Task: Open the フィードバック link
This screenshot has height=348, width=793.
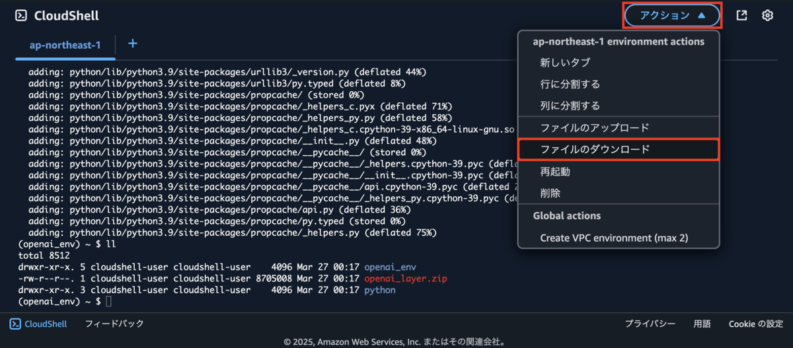Action: point(114,324)
